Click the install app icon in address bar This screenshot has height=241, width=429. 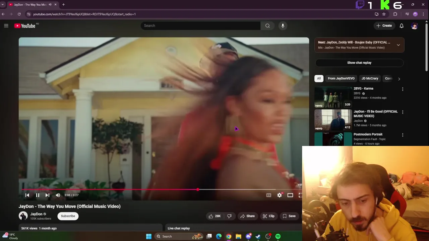(377, 14)
